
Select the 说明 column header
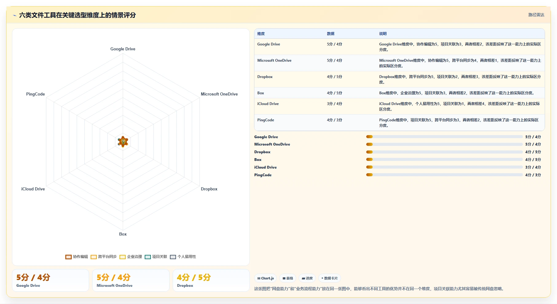[383, 34]
